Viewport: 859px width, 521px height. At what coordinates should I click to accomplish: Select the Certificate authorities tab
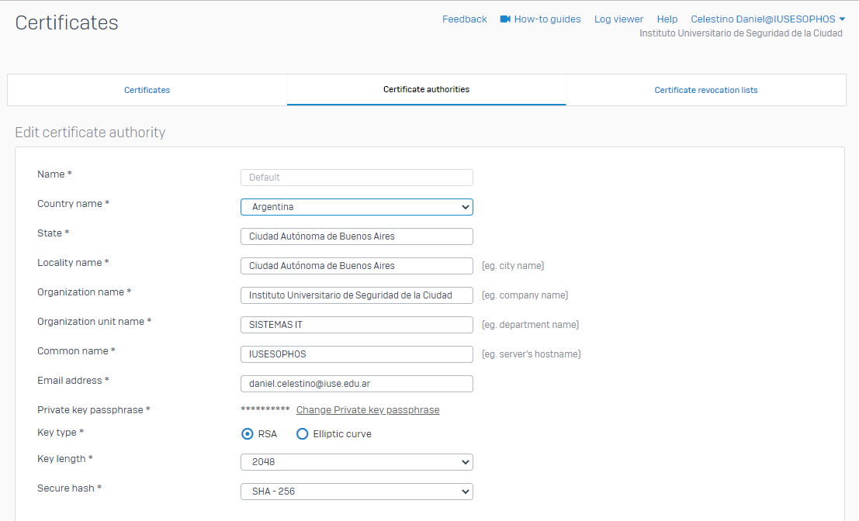426,89
